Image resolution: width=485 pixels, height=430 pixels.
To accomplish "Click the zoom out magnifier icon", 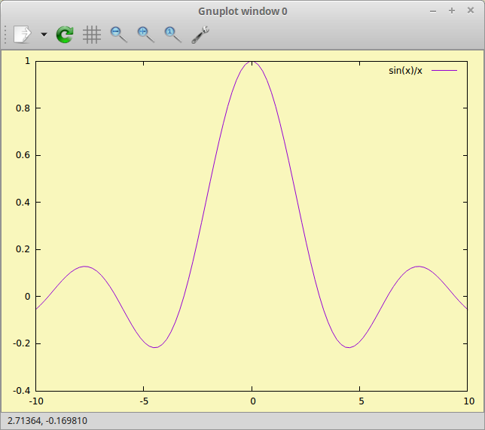I will pyautogui.click(x=119, y=34).
